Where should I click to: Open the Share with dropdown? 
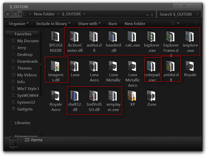click(x=89, y=24)
